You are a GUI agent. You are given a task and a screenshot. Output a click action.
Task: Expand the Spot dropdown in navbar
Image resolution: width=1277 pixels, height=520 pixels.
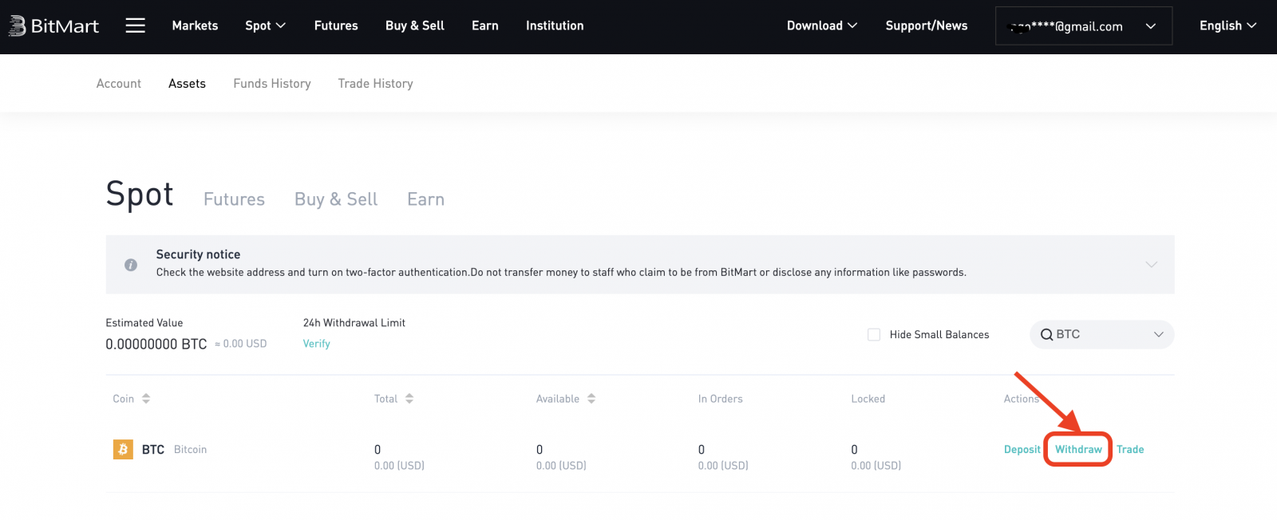265,26
